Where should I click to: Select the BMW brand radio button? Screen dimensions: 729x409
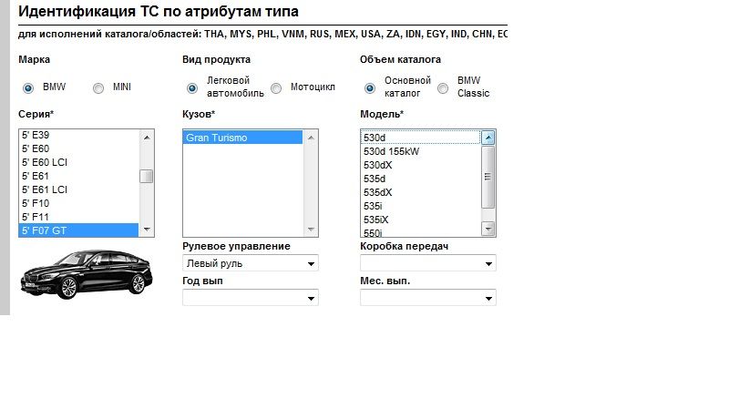tap(28, 87)
